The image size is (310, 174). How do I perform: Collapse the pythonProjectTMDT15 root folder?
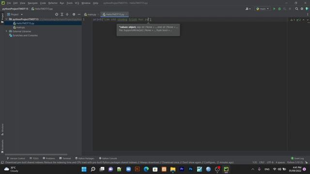pos(6,19)
